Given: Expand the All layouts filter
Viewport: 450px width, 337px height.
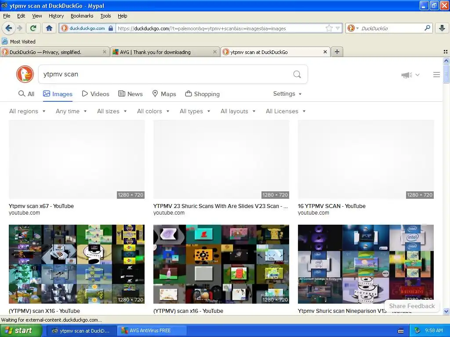Looking at the screenshot, I should (238, 111).
